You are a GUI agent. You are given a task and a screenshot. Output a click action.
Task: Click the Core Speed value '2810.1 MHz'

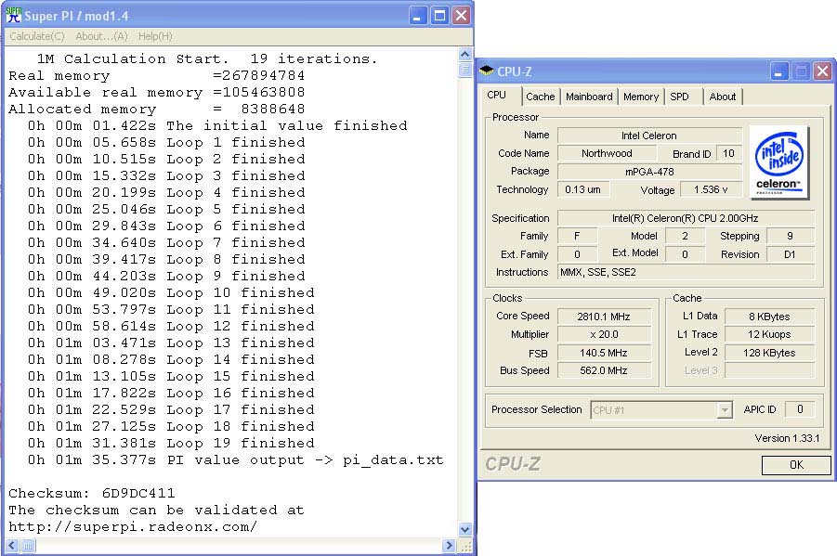pos(604,317)
